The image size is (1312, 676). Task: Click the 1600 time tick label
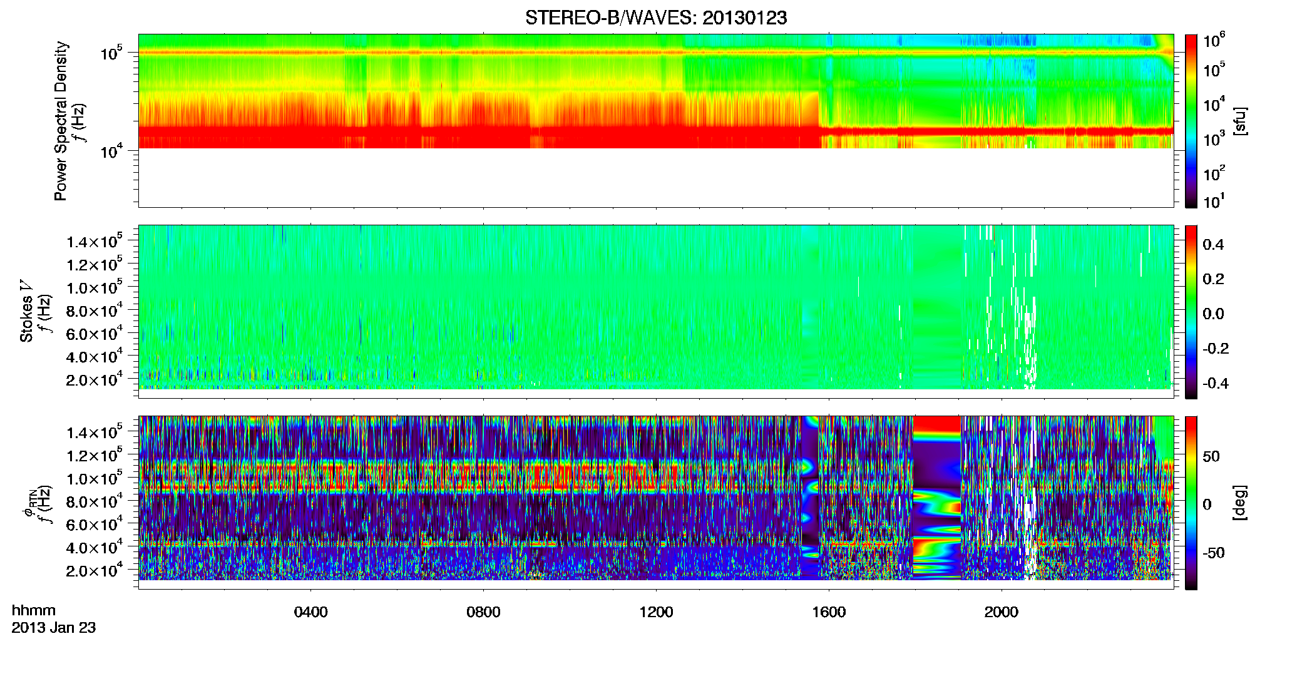829,612
